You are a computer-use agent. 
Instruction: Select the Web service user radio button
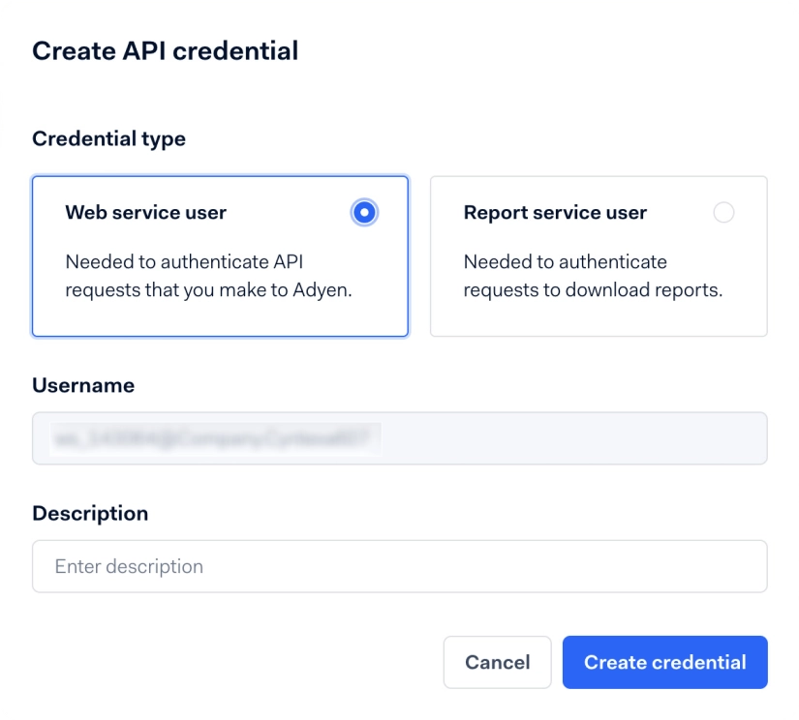[363, 212]
